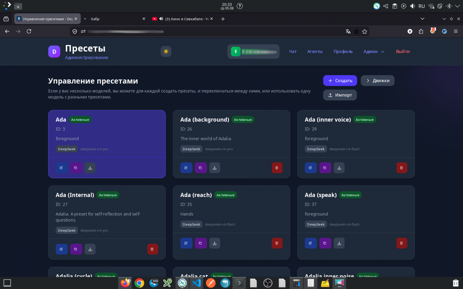
Task: Edit the Ada (Internal) preset
Action: pyautogui.click(x=61, y=249)
